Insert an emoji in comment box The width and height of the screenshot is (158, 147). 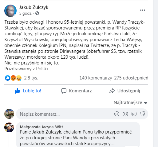click(x=117, y=114)
